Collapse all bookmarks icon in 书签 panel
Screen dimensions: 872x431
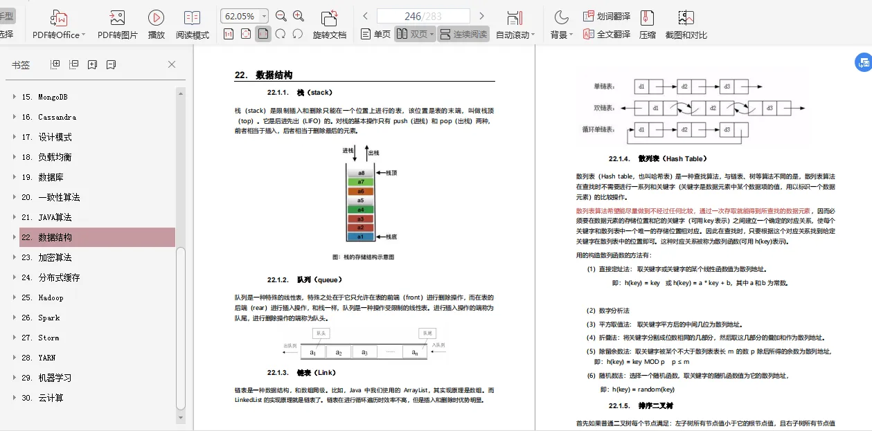(x=74, y=64)
